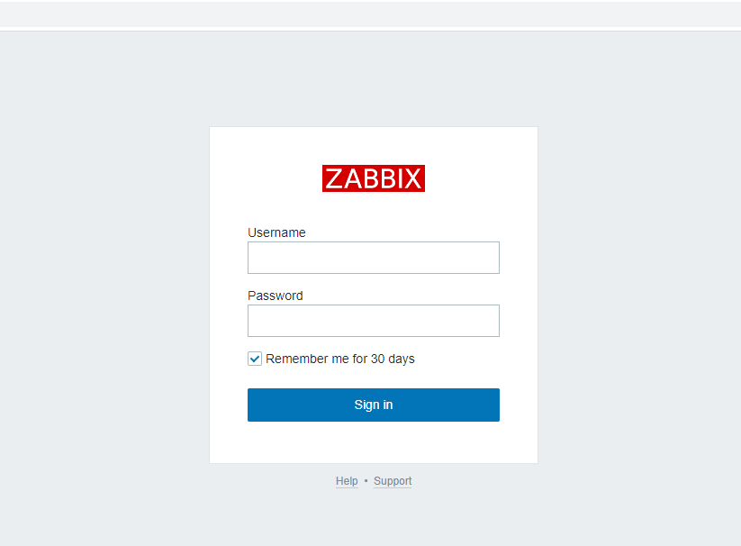The height and width of the screenshot is (546, 741).
Task: Click the dot separator between Help and Support
Action: click(366, 481)
